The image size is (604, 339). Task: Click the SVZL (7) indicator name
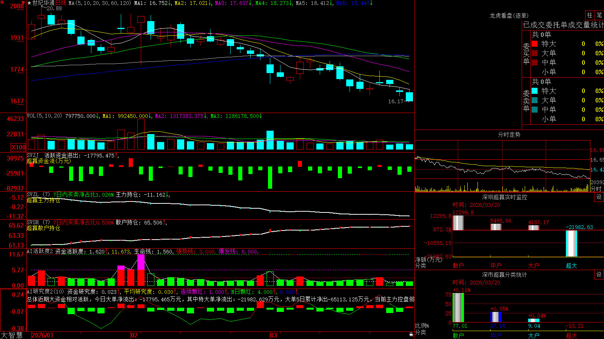[38, 195]
